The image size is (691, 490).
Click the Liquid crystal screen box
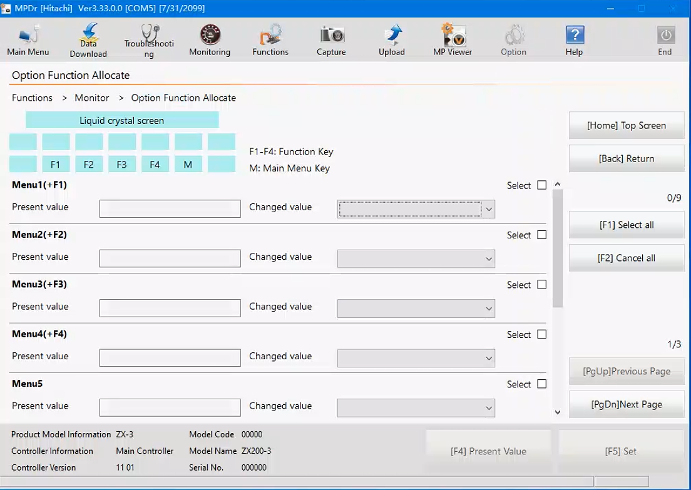coord(122,120)
